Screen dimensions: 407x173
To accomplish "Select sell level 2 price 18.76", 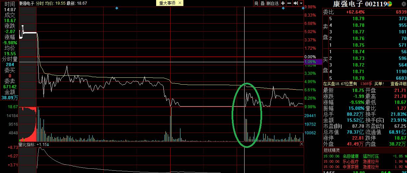I will pos(358,38).
